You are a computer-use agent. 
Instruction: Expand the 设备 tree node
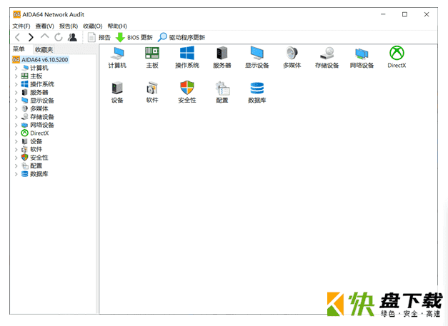tap(16, 141)
